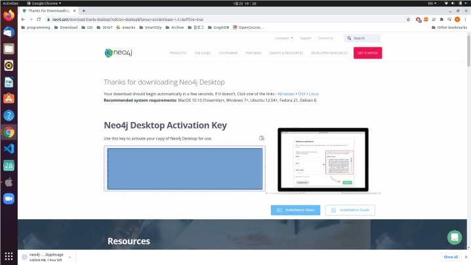
Task: Launch Thunderbird mail from the dock
Action: point(9,32)
